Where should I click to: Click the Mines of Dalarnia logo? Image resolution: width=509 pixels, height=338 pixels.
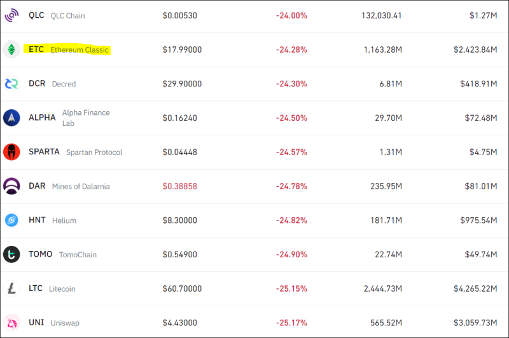point(11,186)
